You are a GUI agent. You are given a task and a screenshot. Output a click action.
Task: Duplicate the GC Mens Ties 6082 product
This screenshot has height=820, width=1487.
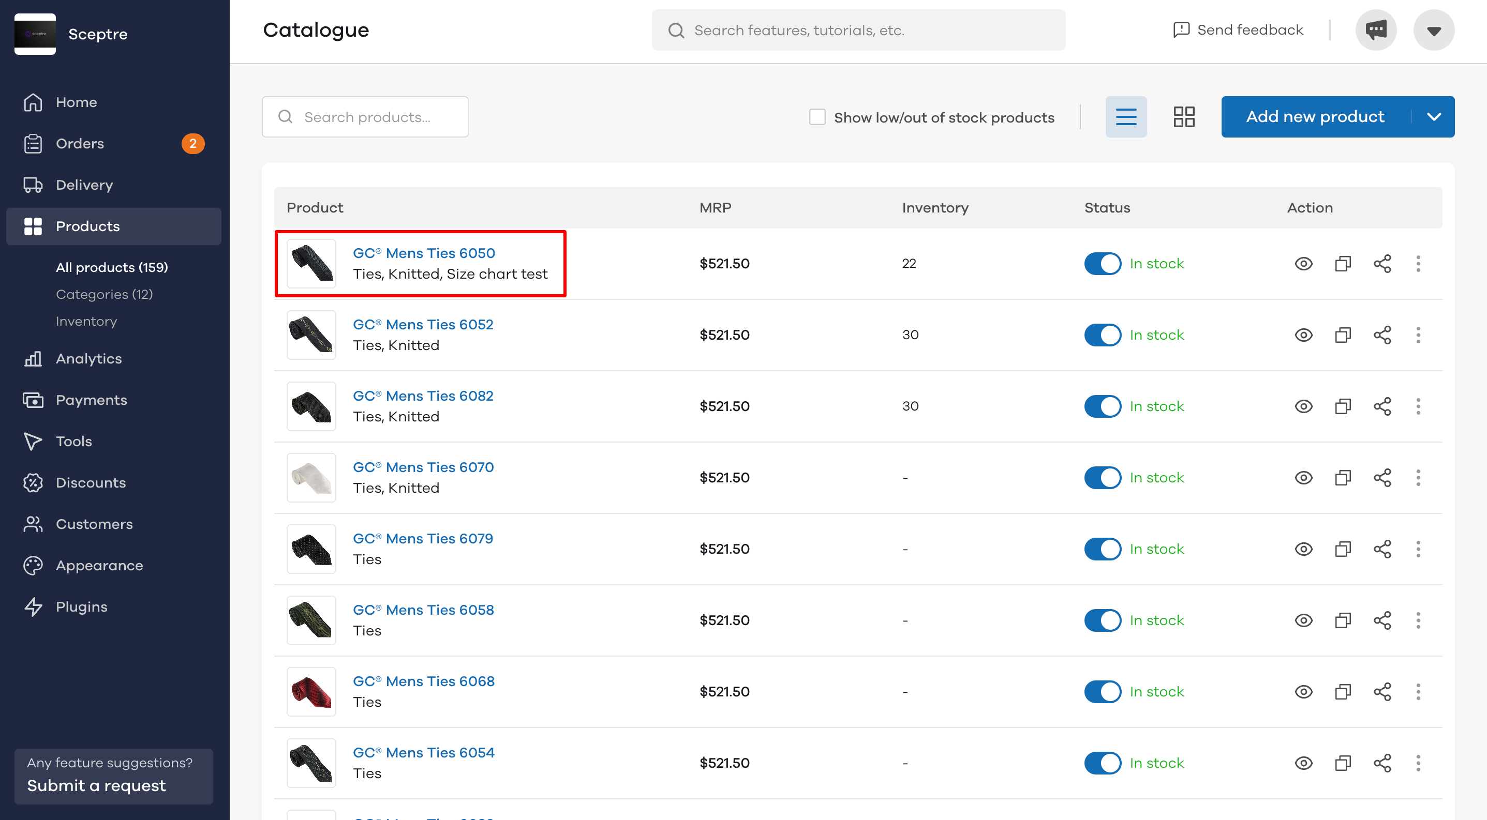1343,406
